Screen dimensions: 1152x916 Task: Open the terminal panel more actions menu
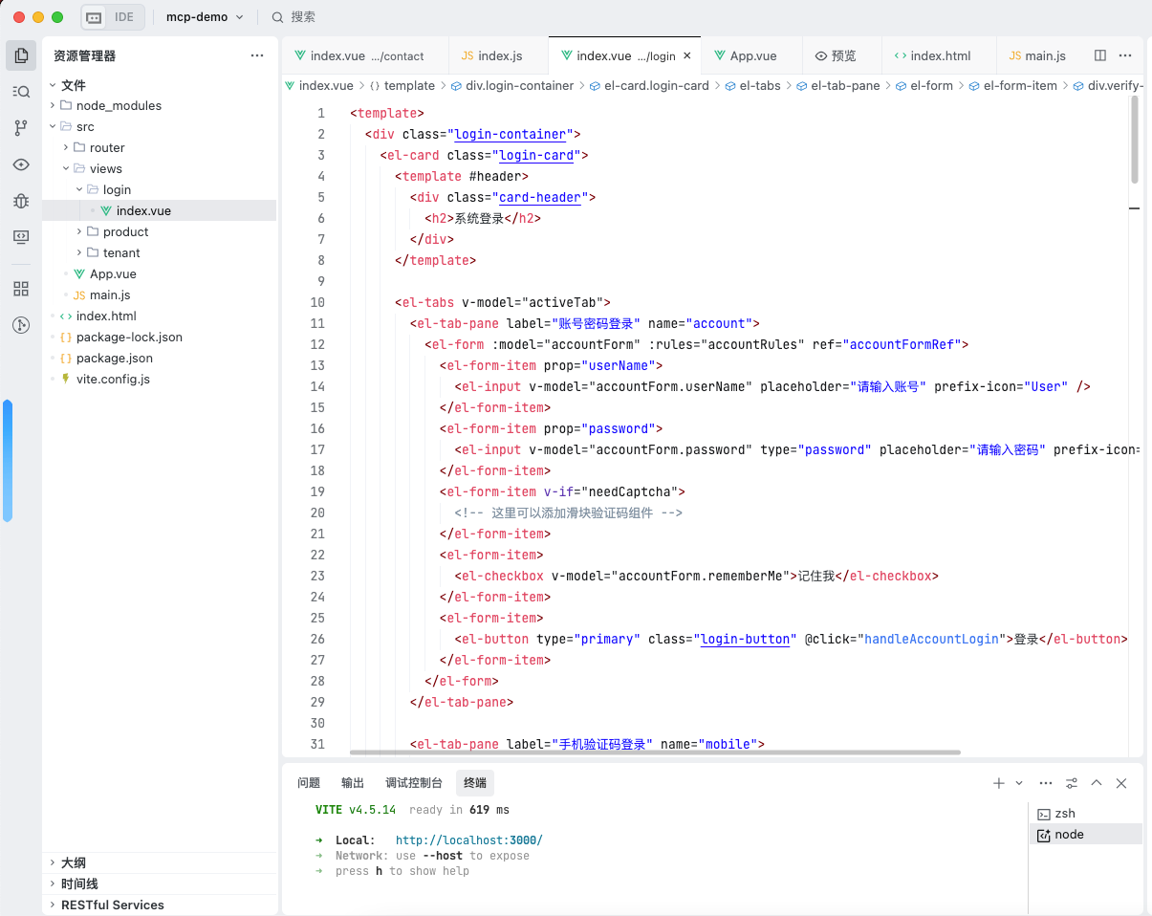(1046, 783)
